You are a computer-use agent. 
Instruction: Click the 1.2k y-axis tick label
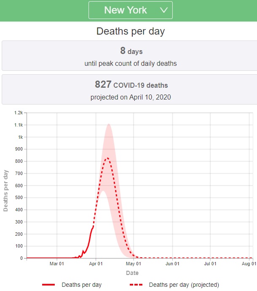pos(18,113)
